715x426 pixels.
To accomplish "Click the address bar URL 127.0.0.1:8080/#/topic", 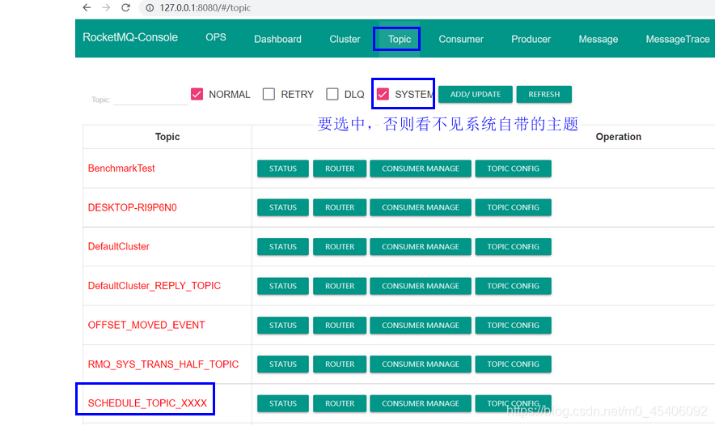I will tap(205, 8).
